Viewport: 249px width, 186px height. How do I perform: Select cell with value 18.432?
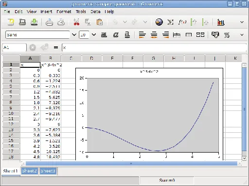[x=51, y=157]
